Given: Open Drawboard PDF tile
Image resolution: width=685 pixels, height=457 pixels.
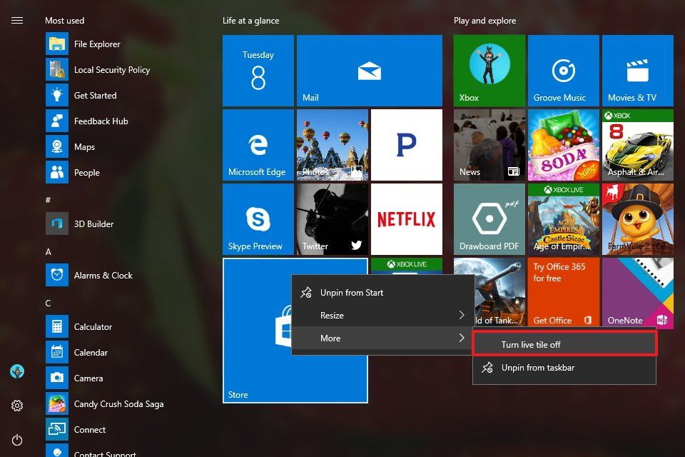Looking at the screenshot, I should 489,219.
